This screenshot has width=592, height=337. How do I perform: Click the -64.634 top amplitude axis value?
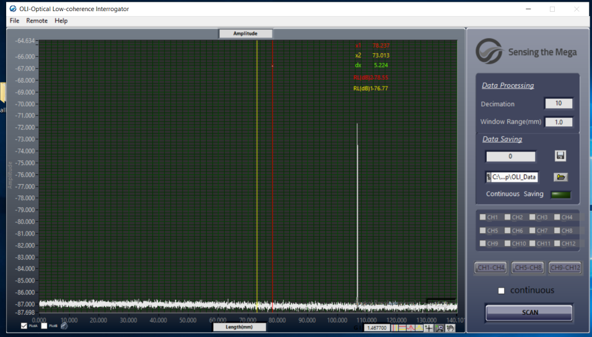25,41
